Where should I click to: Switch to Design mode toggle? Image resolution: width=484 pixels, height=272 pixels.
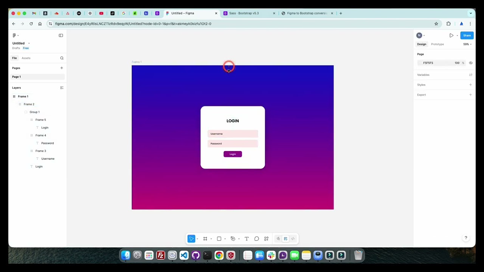click(x=285, y=239)
